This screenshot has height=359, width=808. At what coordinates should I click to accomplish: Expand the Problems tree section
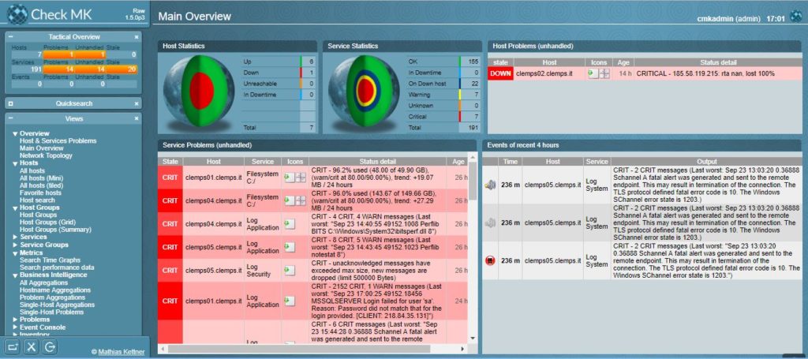click(x=15, y=320)
